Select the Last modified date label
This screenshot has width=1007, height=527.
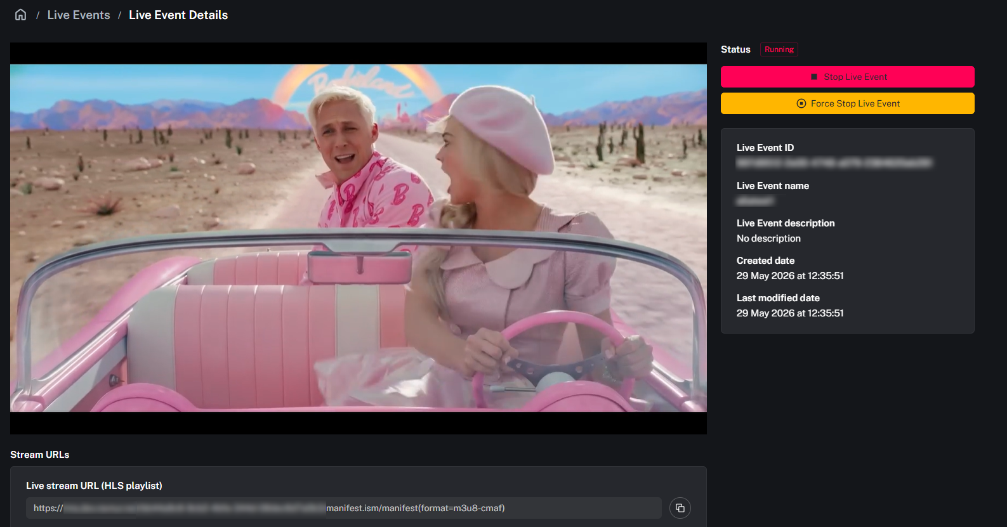pyautogui.click(x=778, y=298)
